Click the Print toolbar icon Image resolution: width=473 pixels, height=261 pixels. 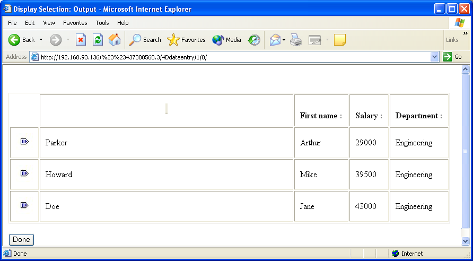296,40
